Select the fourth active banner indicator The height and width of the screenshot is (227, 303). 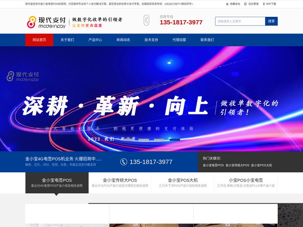click(x=175, y=140)
